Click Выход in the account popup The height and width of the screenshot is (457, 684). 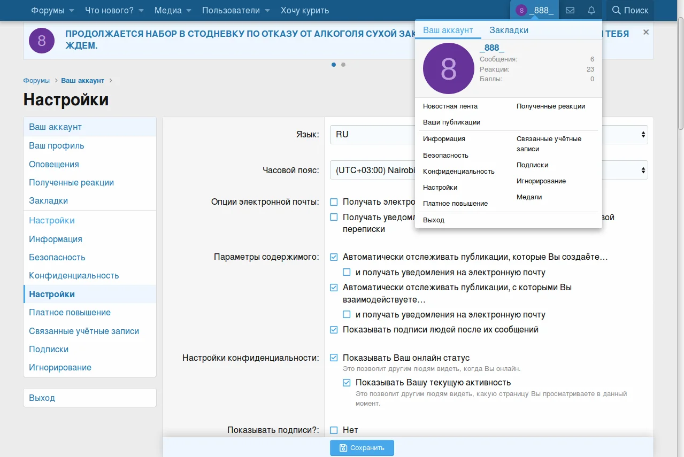pyautogui.click(x=434, y=220)
